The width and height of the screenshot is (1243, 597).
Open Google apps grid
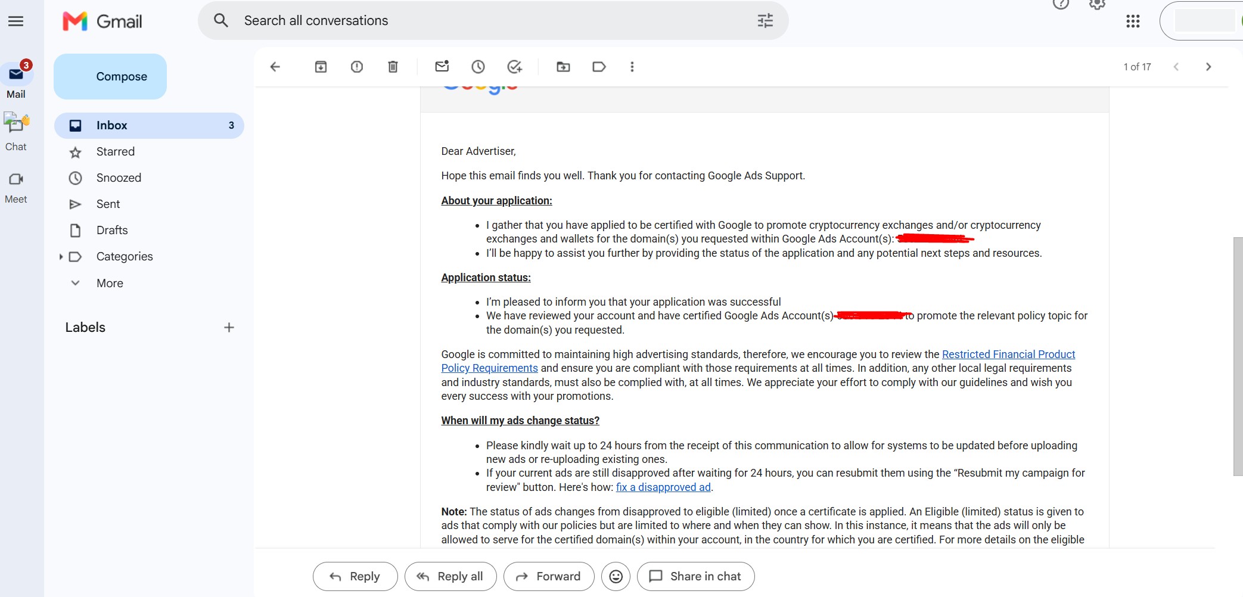(x=1133, y=21)
